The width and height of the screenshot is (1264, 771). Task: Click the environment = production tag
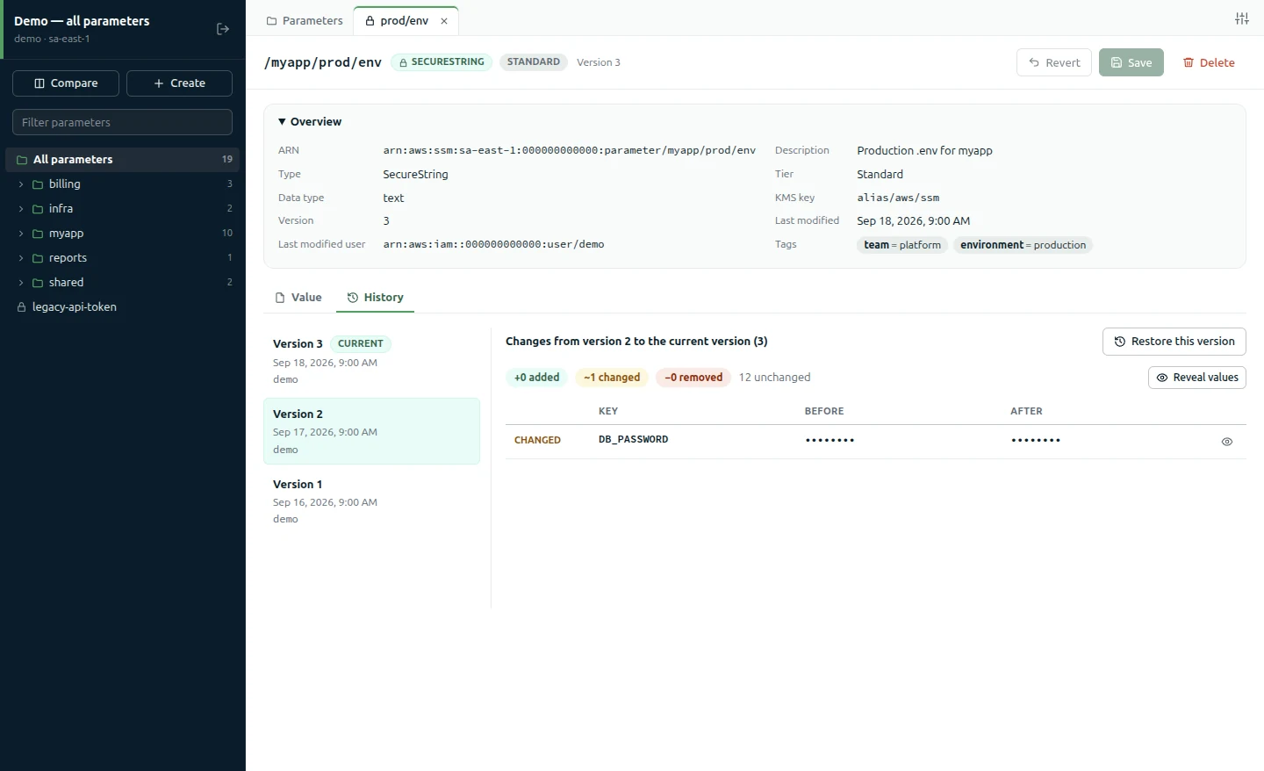tap(1023, 245)
